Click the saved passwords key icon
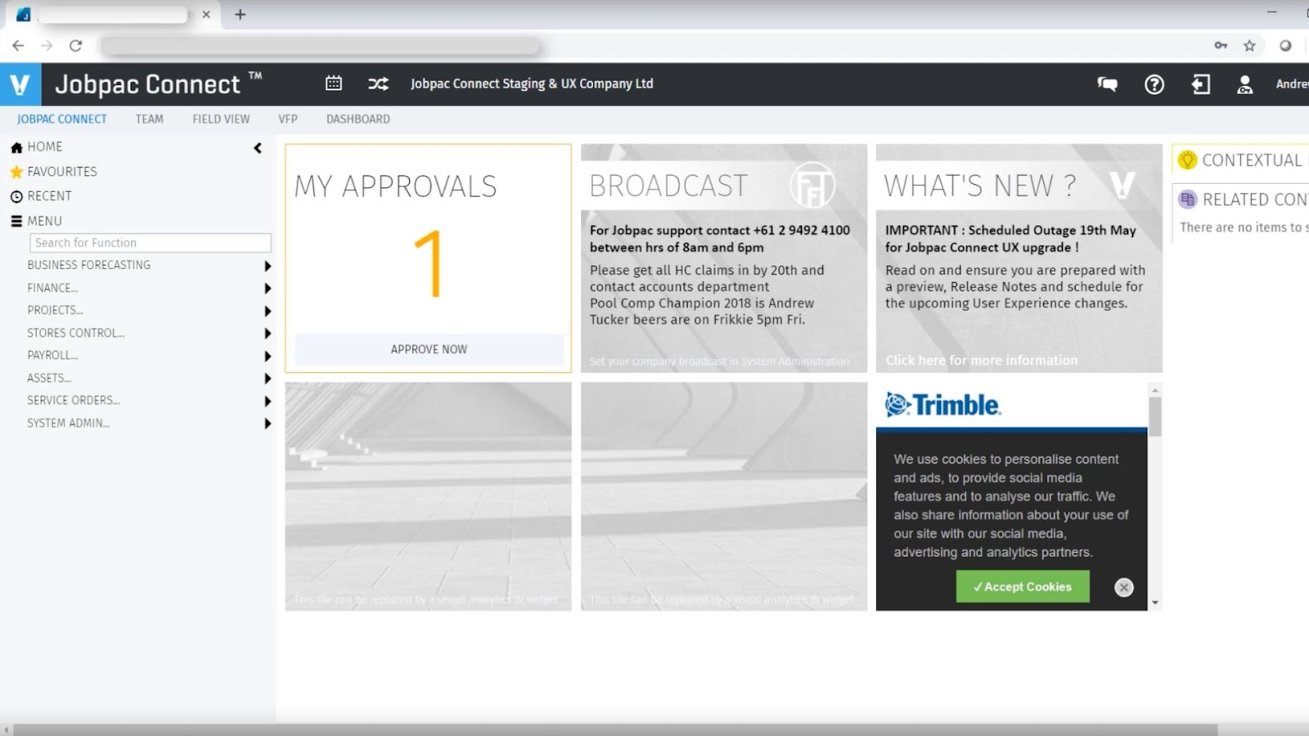The image size is (1309, 736). click(1221, 46)
